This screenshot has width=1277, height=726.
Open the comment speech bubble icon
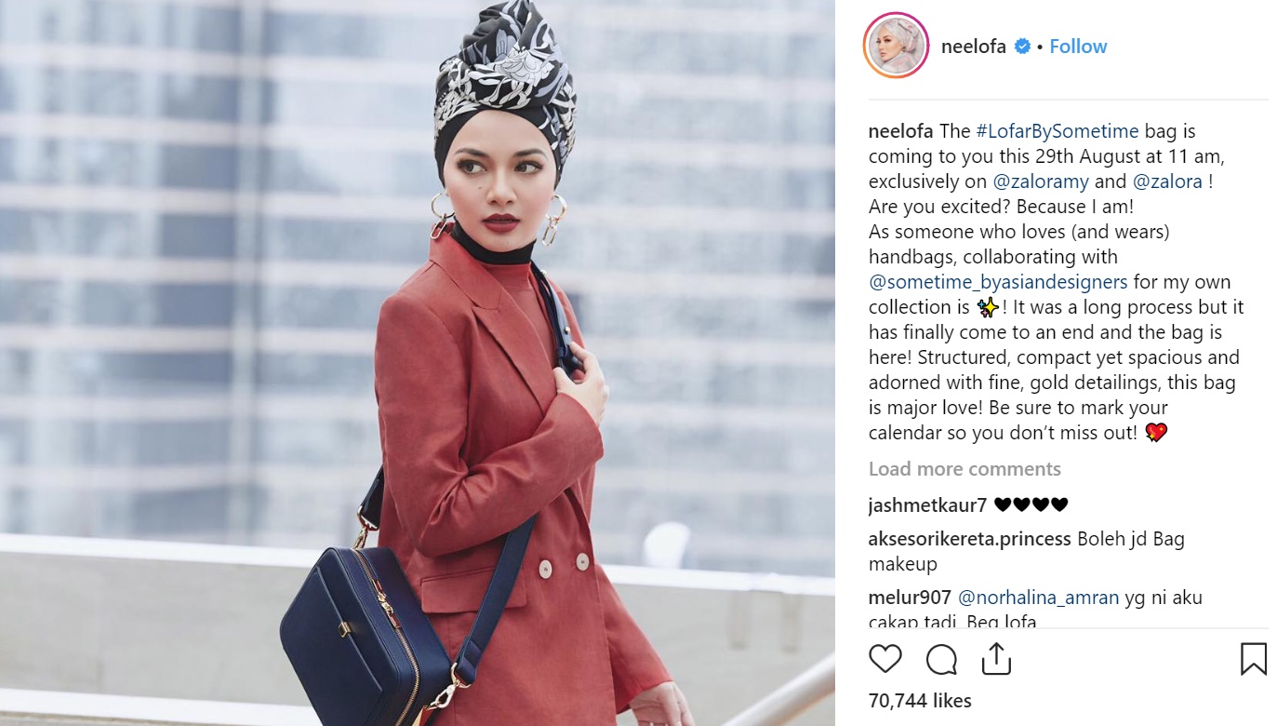(941, 659)
